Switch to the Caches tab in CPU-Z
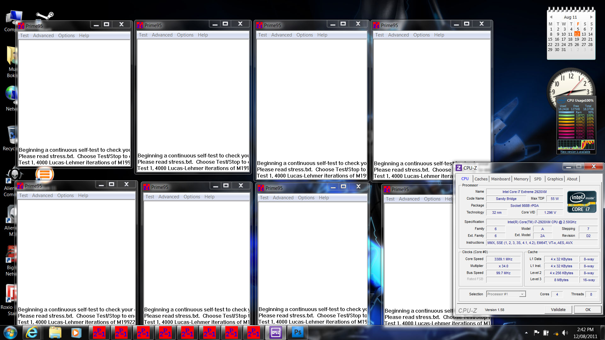 tap(481, 179)
